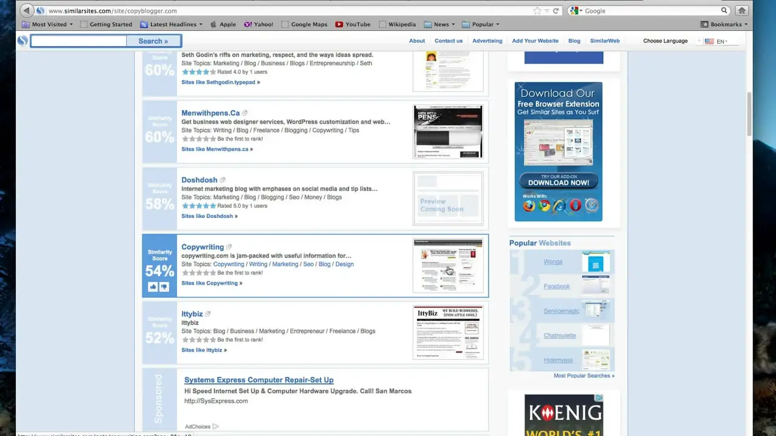
Task: Click external-link icon next to Copywriting
Action: (x=229, y=247)
